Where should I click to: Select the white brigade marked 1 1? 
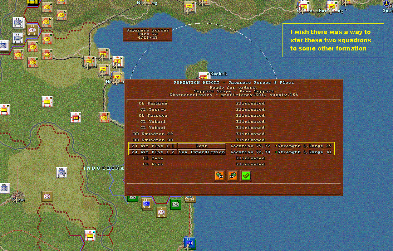pos(90,236)
